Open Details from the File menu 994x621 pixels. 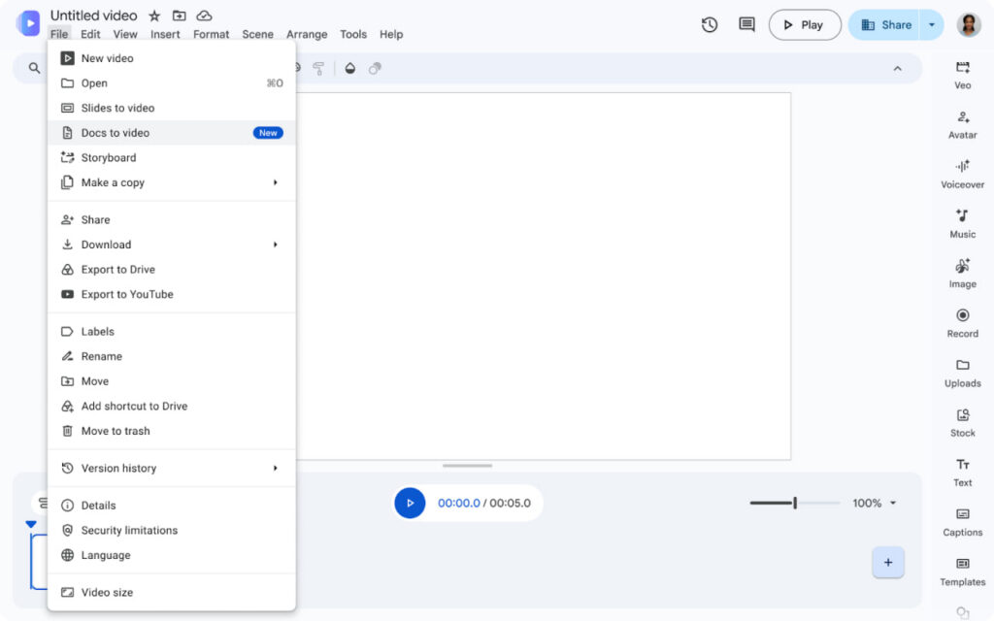click(172, 506)
